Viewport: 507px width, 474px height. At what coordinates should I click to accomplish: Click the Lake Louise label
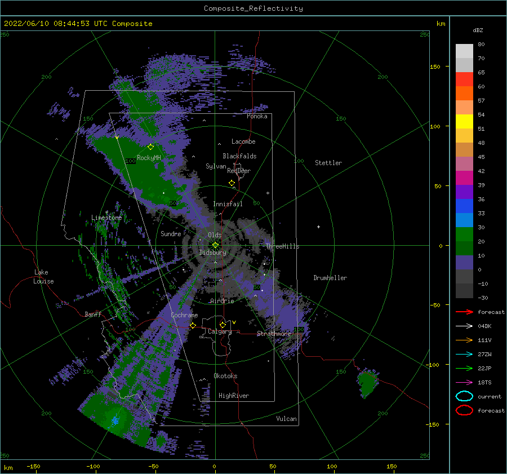click(x=43, y=277)
